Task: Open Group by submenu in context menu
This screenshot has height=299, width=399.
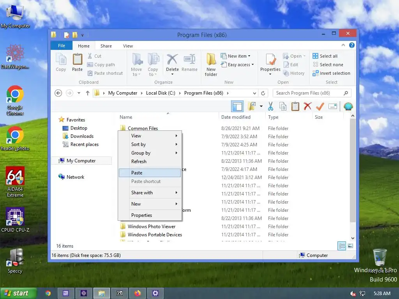Action: pyautogui.click(x=150, y=153)
